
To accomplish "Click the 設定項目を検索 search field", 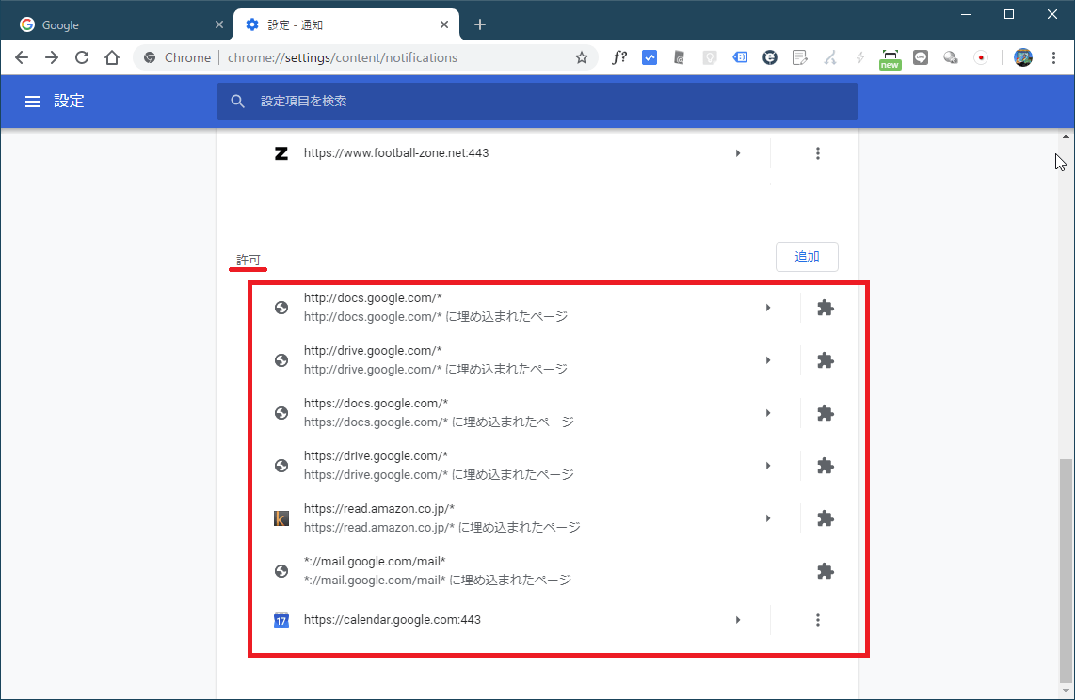I will coord(537,102).
